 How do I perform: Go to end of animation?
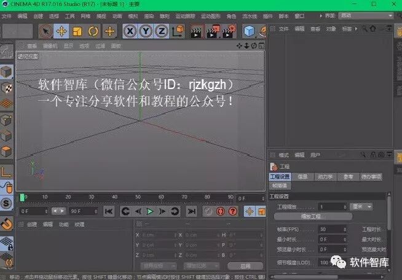point(192,211)
